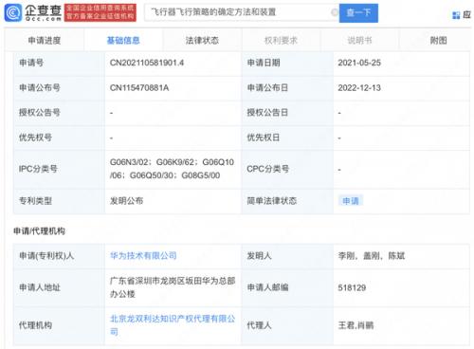Open the 北京龙双利达知识产权代理 agency link
This screenshot has height=349, width=474.
173,325
